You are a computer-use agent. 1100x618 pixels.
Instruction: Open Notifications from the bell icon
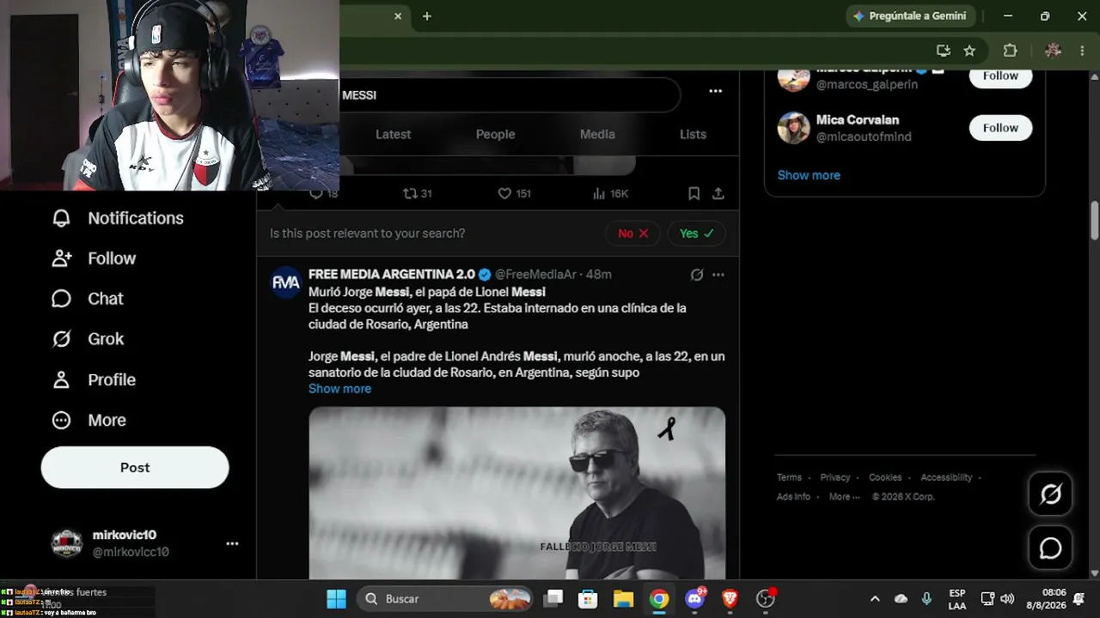point(61,218)
